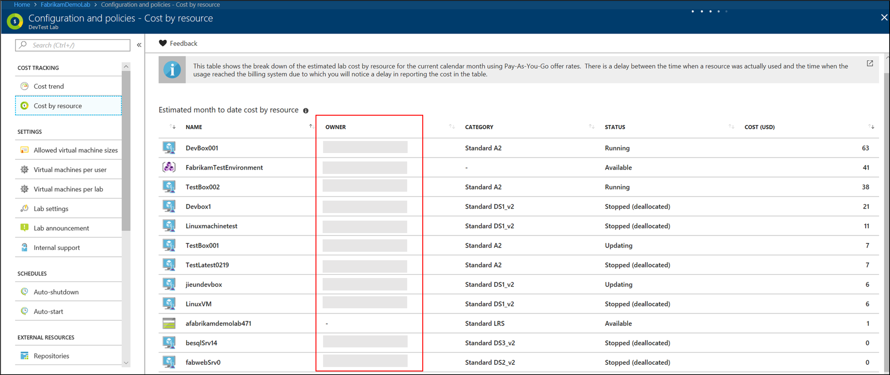Collapse the left menu with double chevron

[139, 45]
